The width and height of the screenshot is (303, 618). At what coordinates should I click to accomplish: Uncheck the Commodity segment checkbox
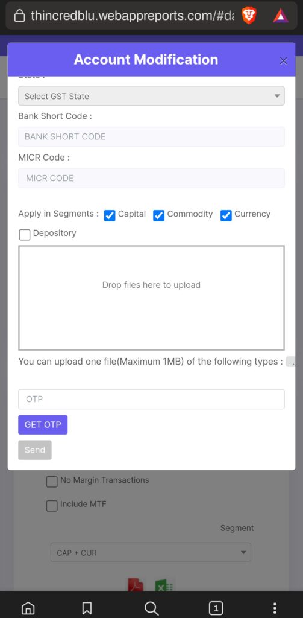point(158,215)
